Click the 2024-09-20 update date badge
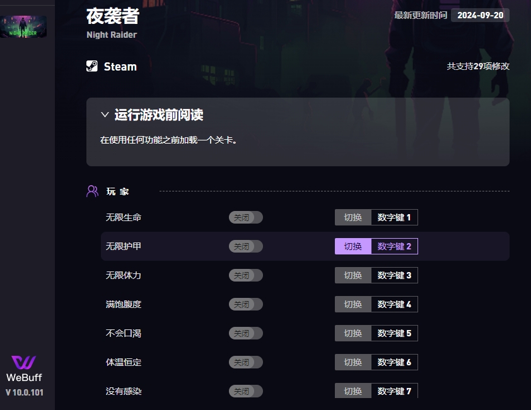 click(480, 15)
